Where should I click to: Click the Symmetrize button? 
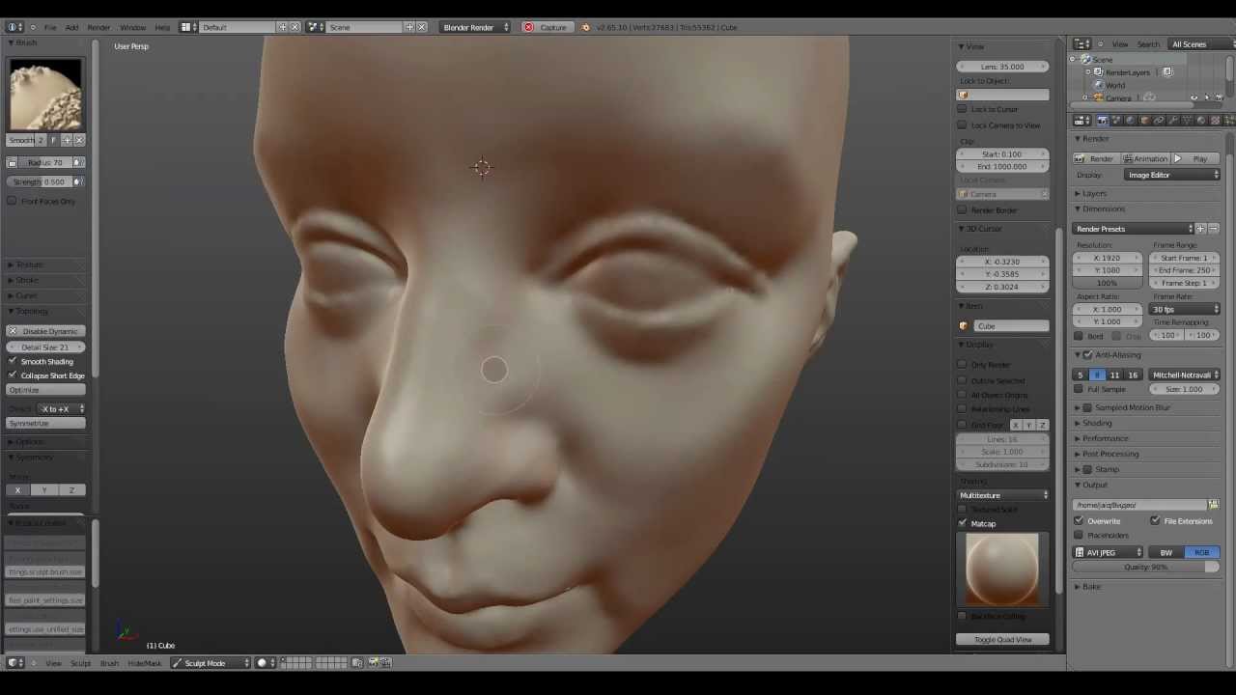[x=45, y=423]
